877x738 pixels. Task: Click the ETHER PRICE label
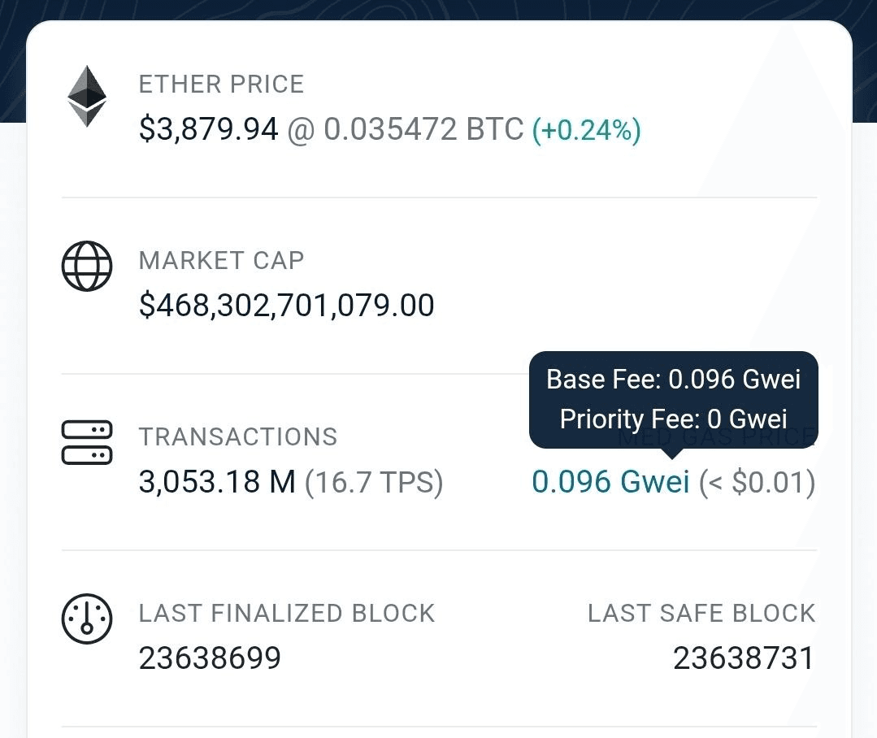click(x=221, y=85)
